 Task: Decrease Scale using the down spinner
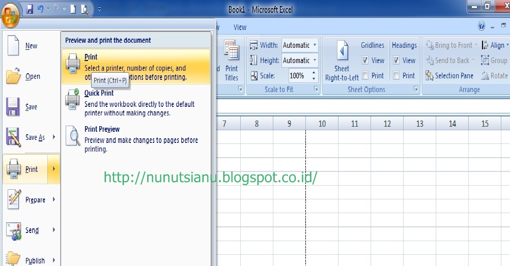[x=314, y=79]
